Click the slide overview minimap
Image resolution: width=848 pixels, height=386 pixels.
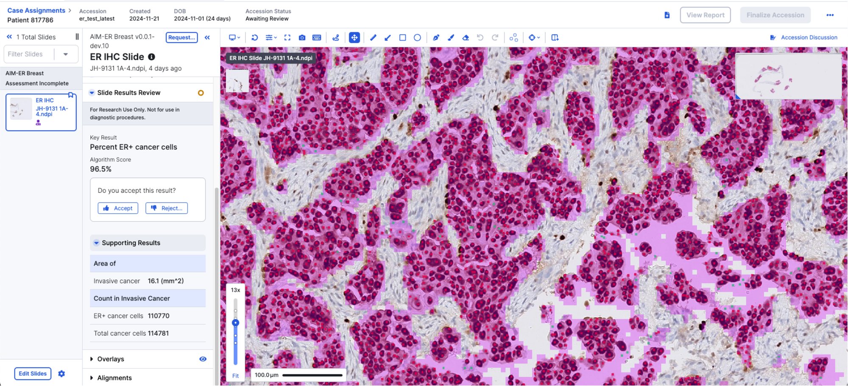[x=788, y=76]
